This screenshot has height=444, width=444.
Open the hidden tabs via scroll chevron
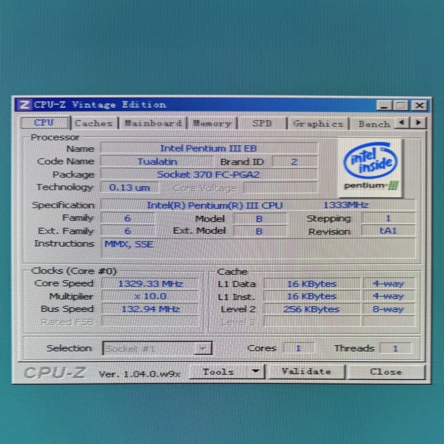tap(418, 123)
